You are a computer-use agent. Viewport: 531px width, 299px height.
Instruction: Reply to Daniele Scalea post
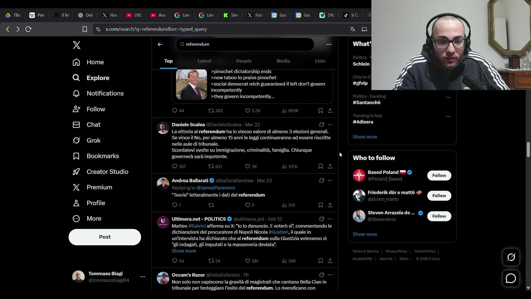click(x=179, y=166)
